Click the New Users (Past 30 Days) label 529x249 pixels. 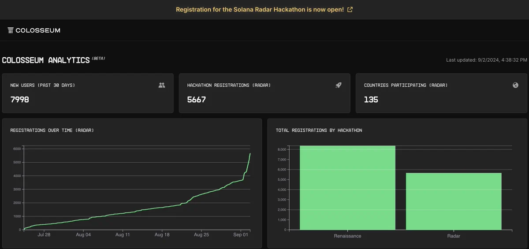[43, 85]
